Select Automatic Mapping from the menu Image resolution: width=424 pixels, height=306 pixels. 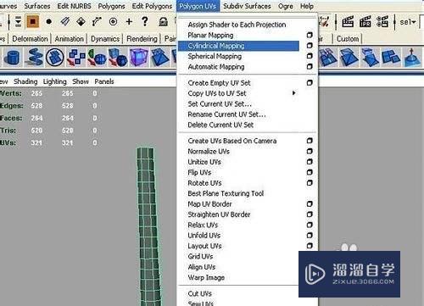click(216, 67)
